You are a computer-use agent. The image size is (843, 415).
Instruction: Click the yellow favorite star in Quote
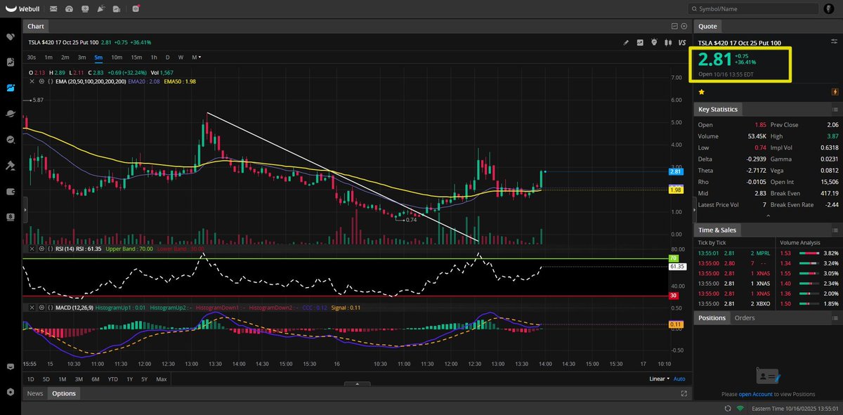point(701,92)
